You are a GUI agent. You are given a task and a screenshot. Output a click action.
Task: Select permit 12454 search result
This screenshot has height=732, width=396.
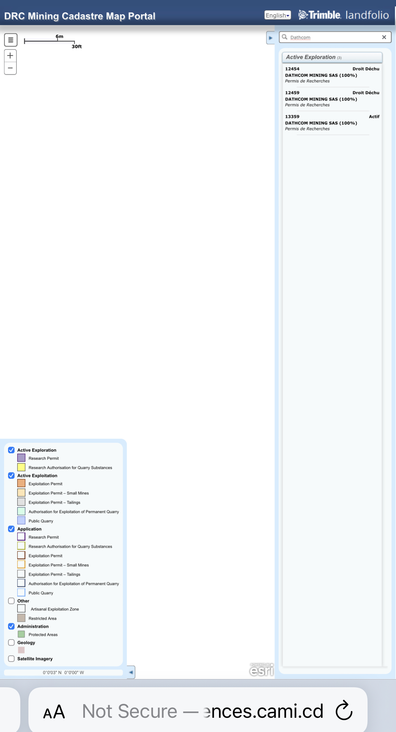click(332, 75)
